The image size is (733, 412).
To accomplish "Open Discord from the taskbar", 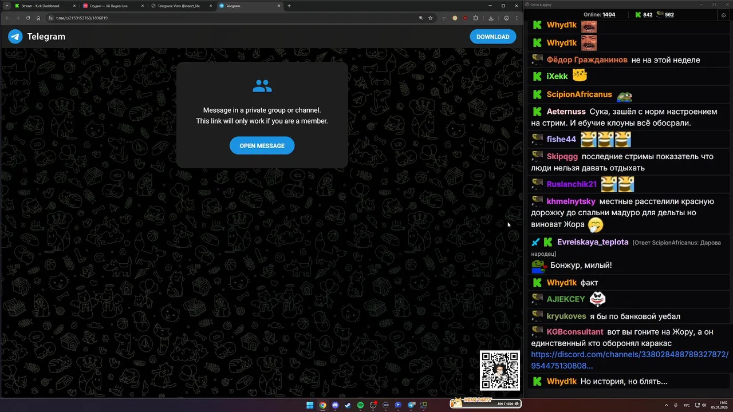I will coord(335,405).
